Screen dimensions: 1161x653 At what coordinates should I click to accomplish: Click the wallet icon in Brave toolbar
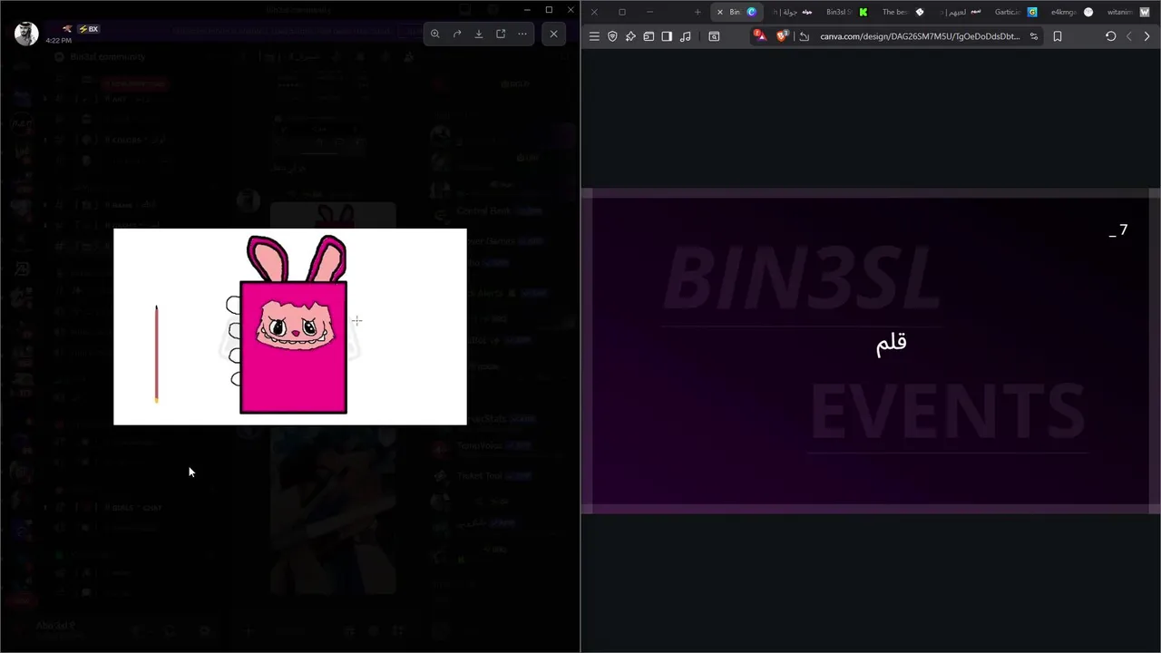(649, 36)
